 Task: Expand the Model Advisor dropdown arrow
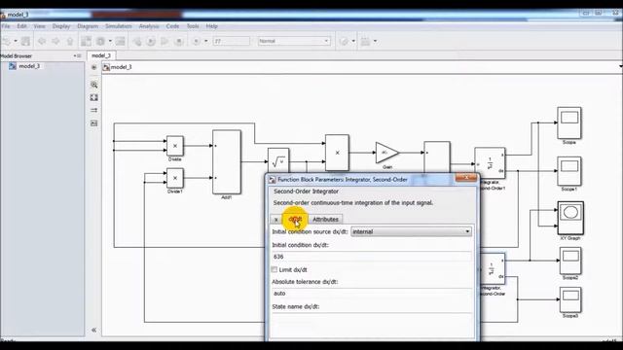[x=353, y=41]
